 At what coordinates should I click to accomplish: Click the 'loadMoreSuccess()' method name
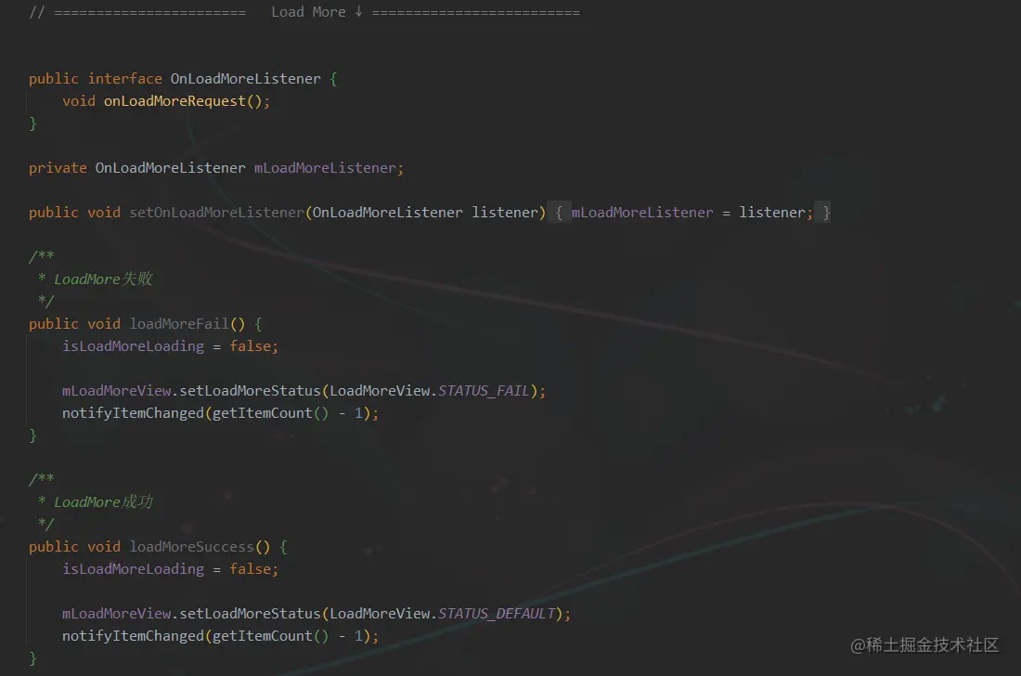point(200,547)
